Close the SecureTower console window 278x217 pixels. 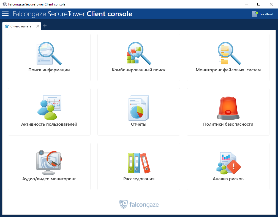pos(271,4)
